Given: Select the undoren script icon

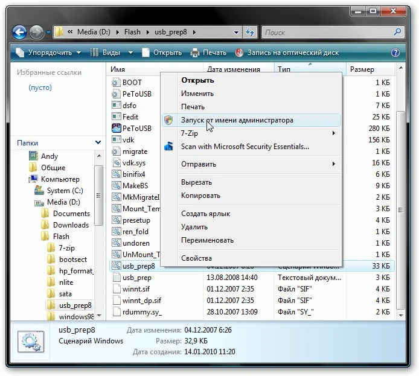Looking at the screenshot, I should [117, 243].
